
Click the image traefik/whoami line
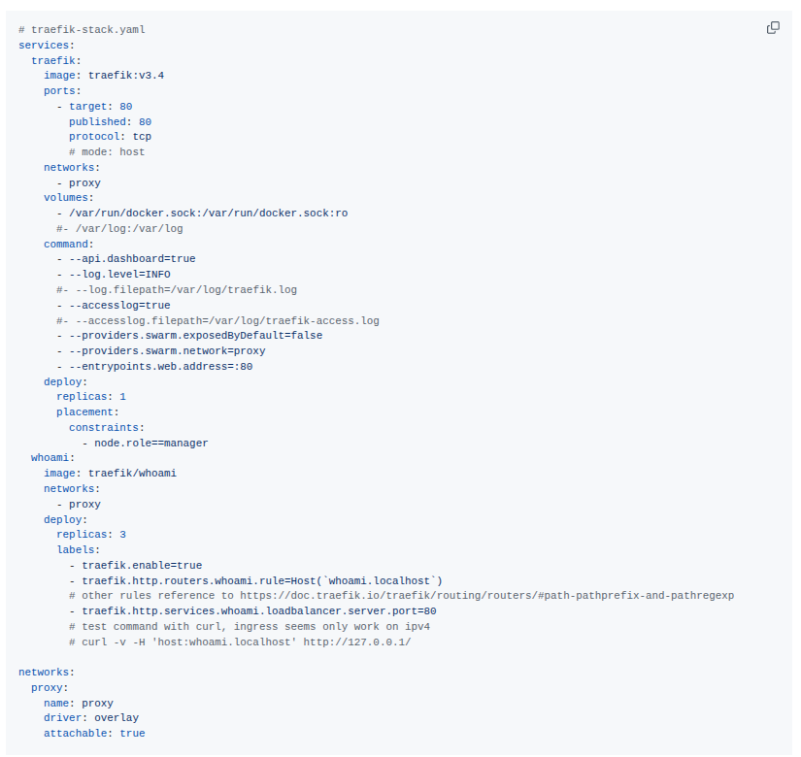(x=110, y=474)
